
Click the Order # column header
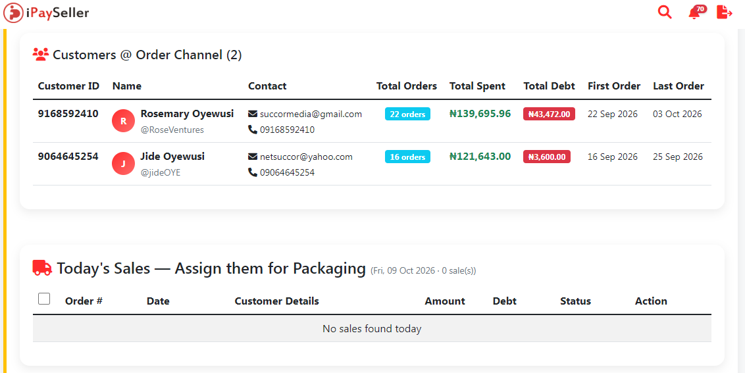coord(84,301)
